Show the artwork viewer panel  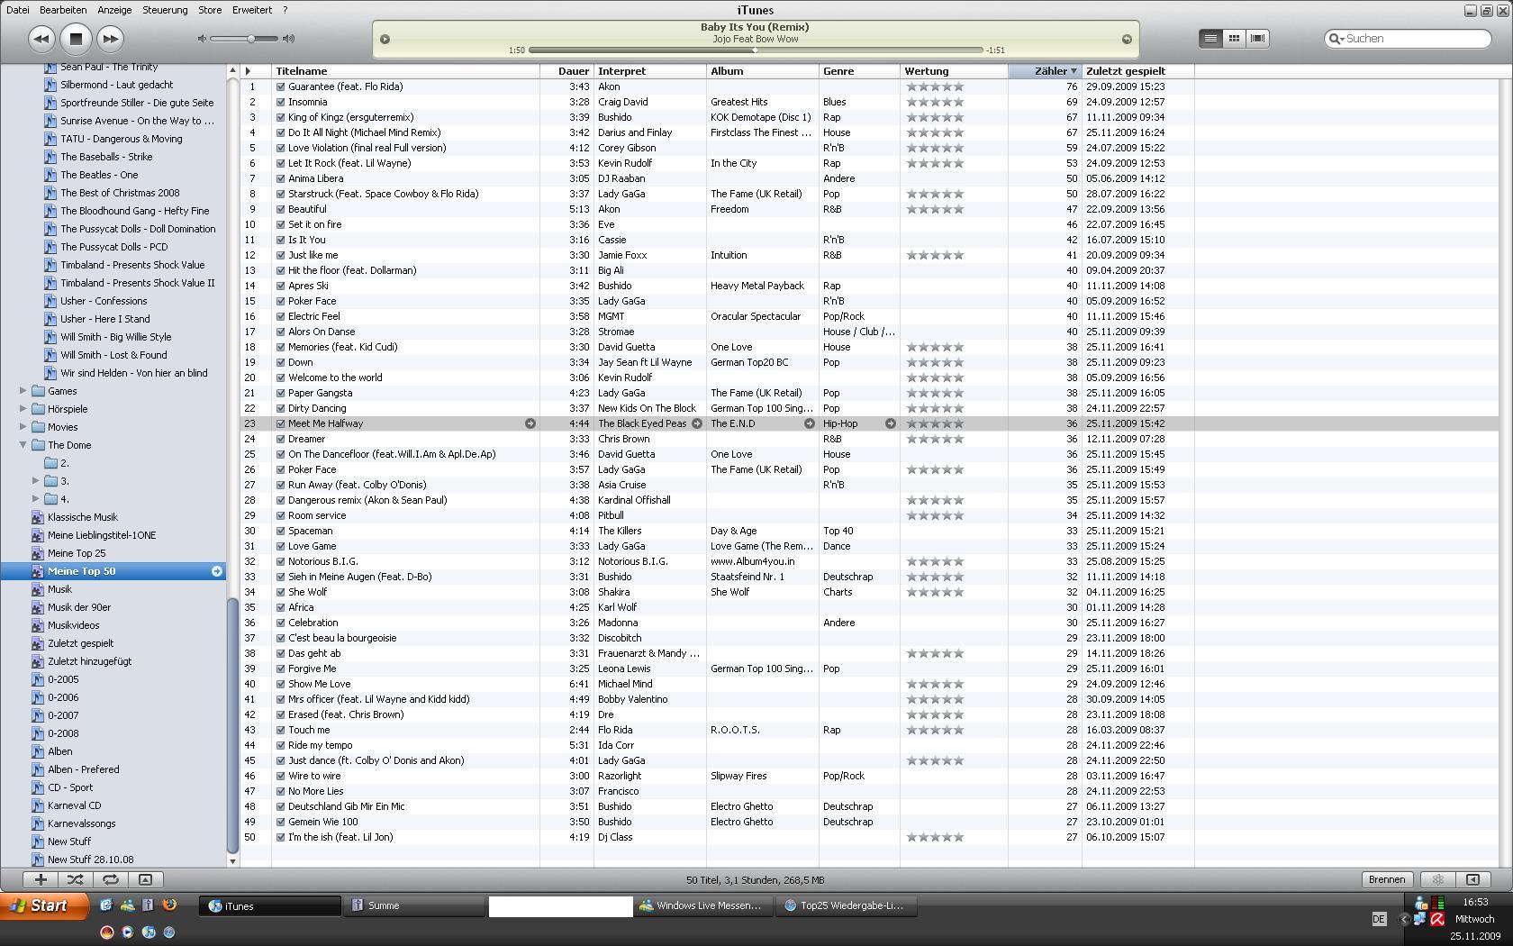click(145, 879)
